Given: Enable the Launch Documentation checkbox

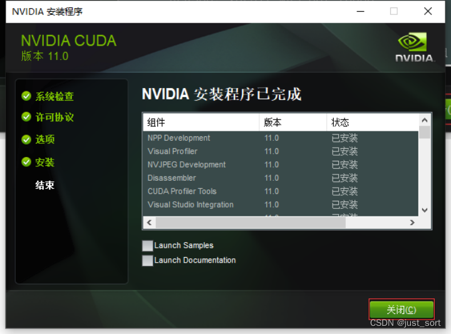Looking at the screenshot, I should (148, 260).
